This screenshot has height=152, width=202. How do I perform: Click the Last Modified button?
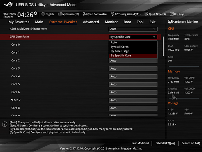tap(140, 143)
